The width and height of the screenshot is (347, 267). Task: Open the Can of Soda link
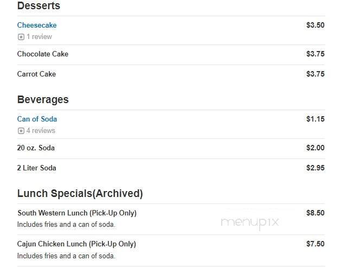coord(37,119)
